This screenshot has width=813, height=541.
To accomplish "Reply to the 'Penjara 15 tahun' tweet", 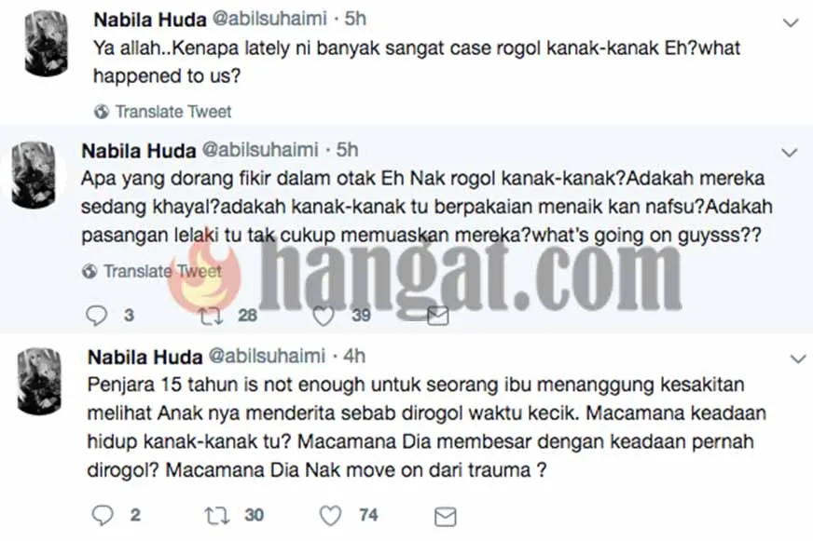I will (x=103, y=516).
